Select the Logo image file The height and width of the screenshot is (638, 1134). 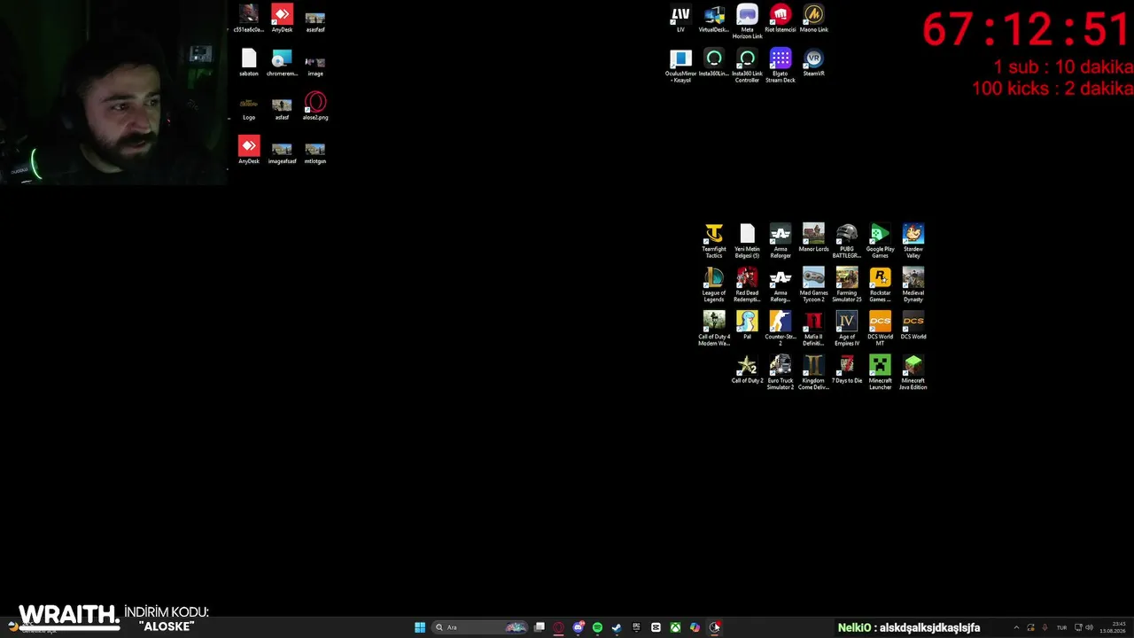249,106
